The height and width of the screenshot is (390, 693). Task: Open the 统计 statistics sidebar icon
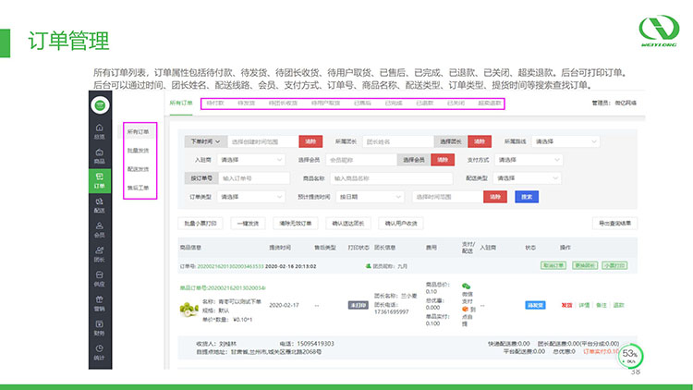[100, 352]
